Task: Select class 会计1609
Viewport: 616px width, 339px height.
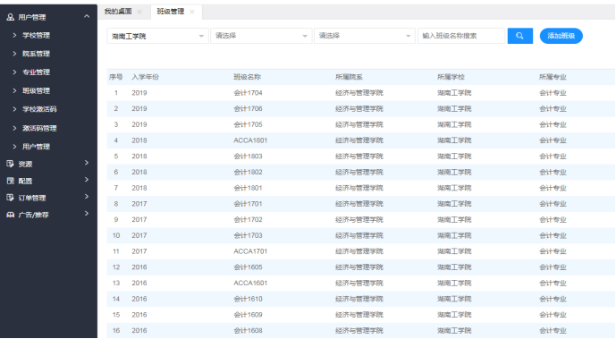Action: click(x=248, y=315)
